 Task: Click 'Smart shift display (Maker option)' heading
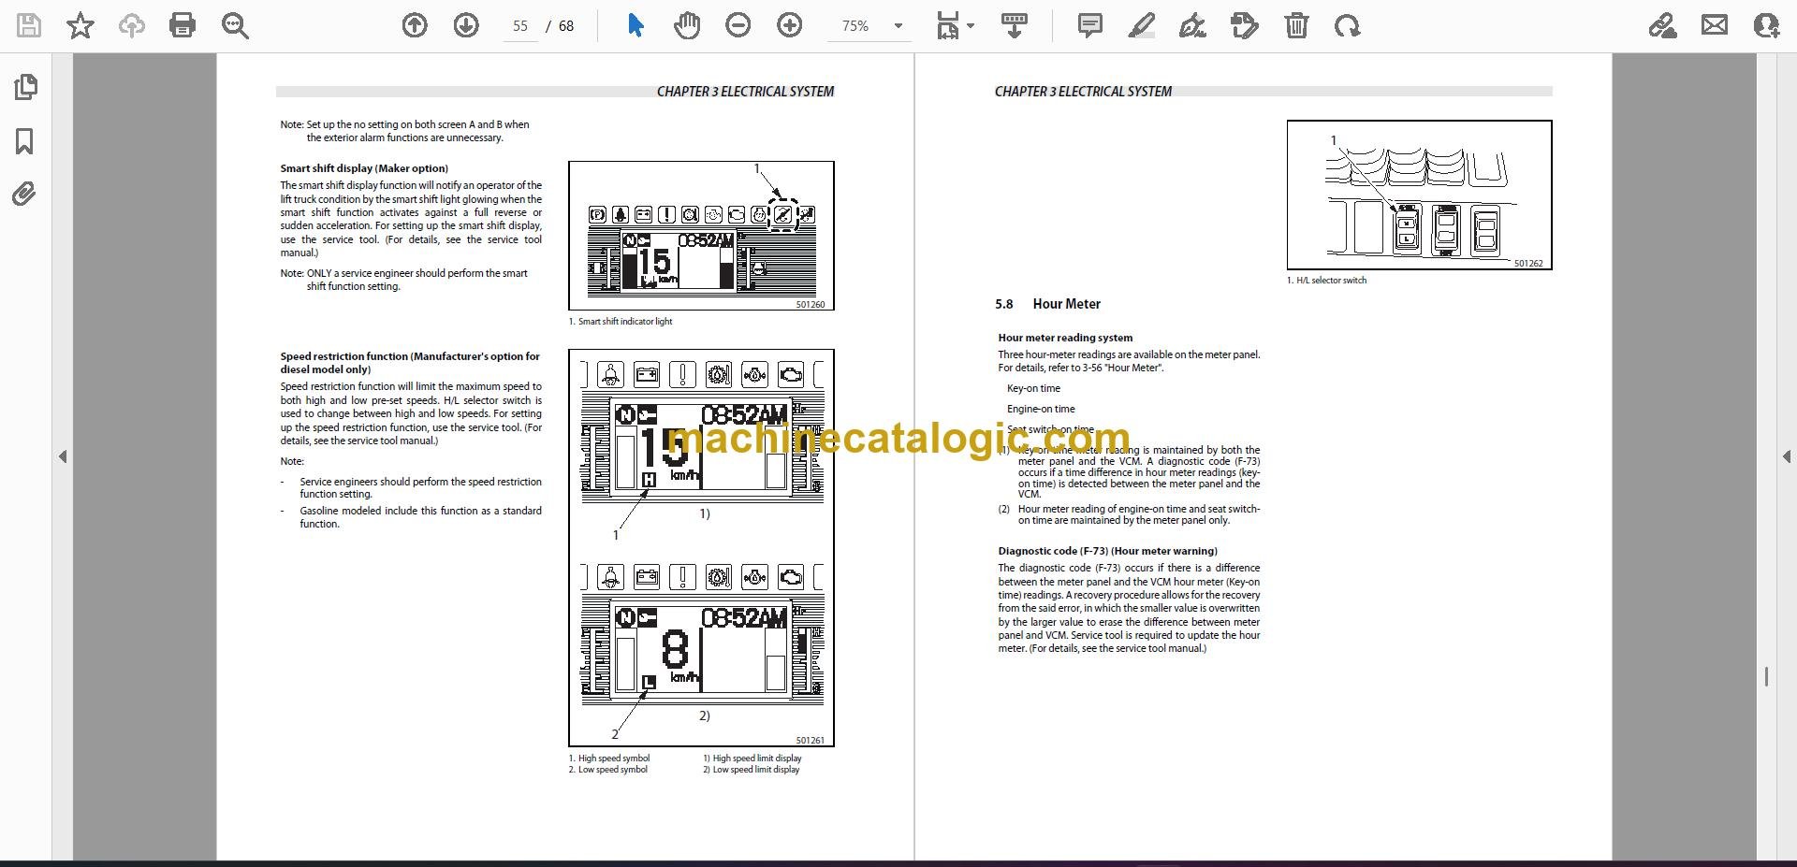[x=364, y=168]
